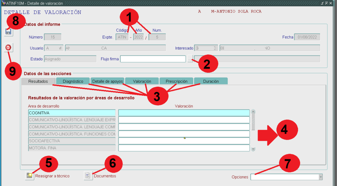
Task: Click the MOTORA. FINA valoración field
Action: tap(184, 148)
